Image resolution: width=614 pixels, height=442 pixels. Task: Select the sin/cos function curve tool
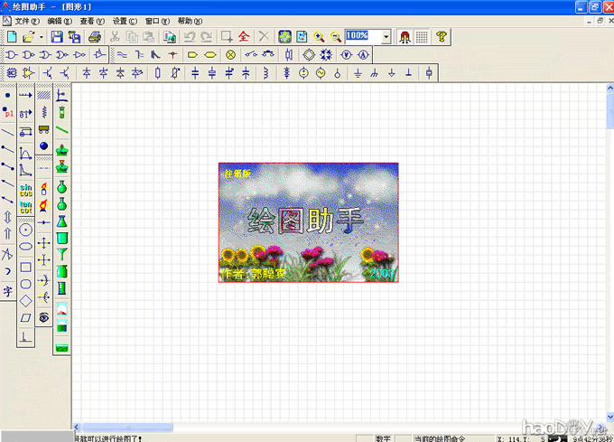pos(26,189)
